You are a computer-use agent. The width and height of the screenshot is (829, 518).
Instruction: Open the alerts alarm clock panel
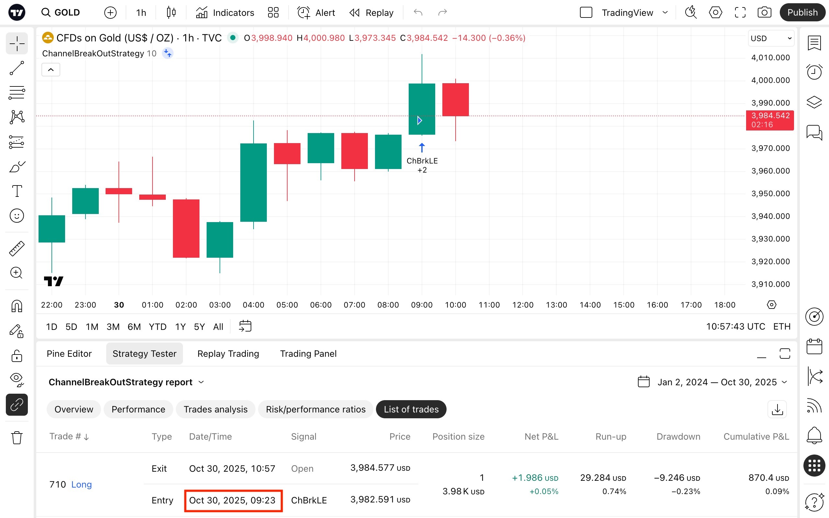tap(814, 72)
